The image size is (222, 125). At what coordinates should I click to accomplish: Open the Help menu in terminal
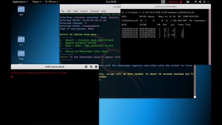tap(103, 11)
